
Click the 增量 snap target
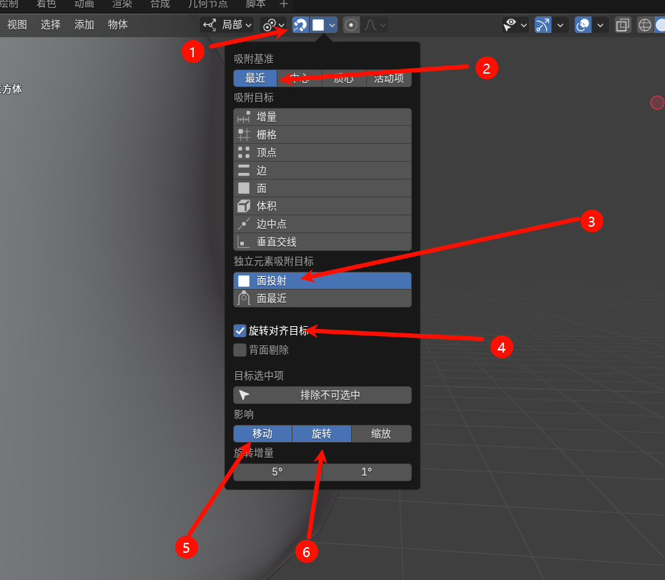322,117
